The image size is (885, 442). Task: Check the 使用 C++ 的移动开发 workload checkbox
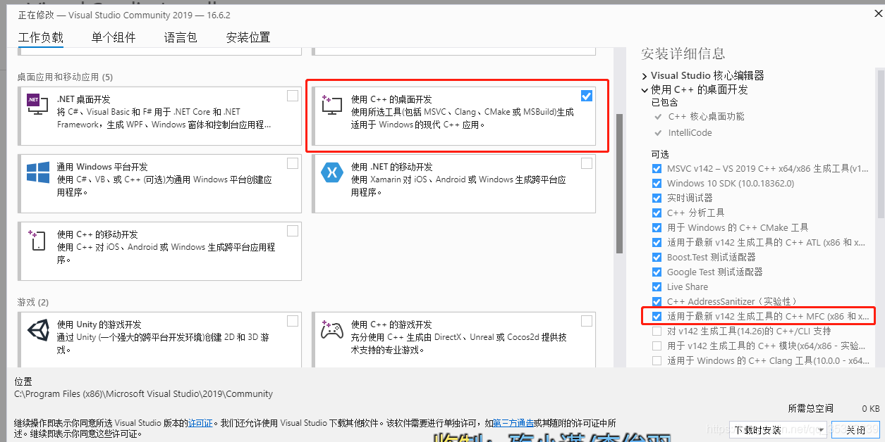click(293, 231)
